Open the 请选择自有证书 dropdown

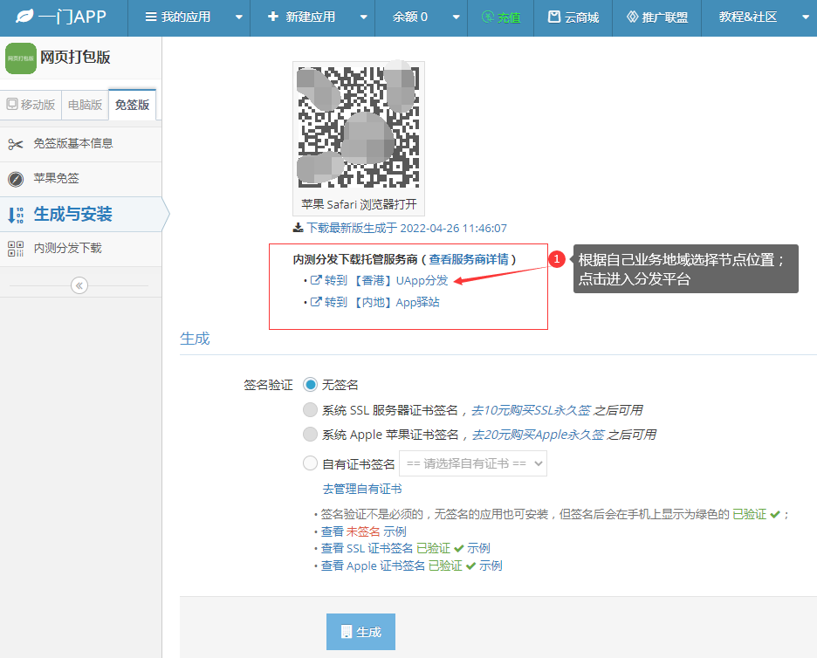tap(473, 463)
